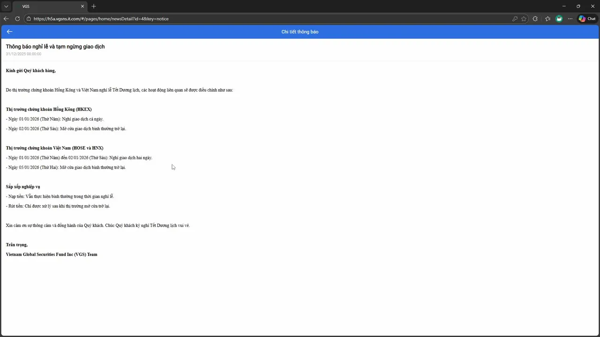Go back using the blue header arrow

coord(9,31)
